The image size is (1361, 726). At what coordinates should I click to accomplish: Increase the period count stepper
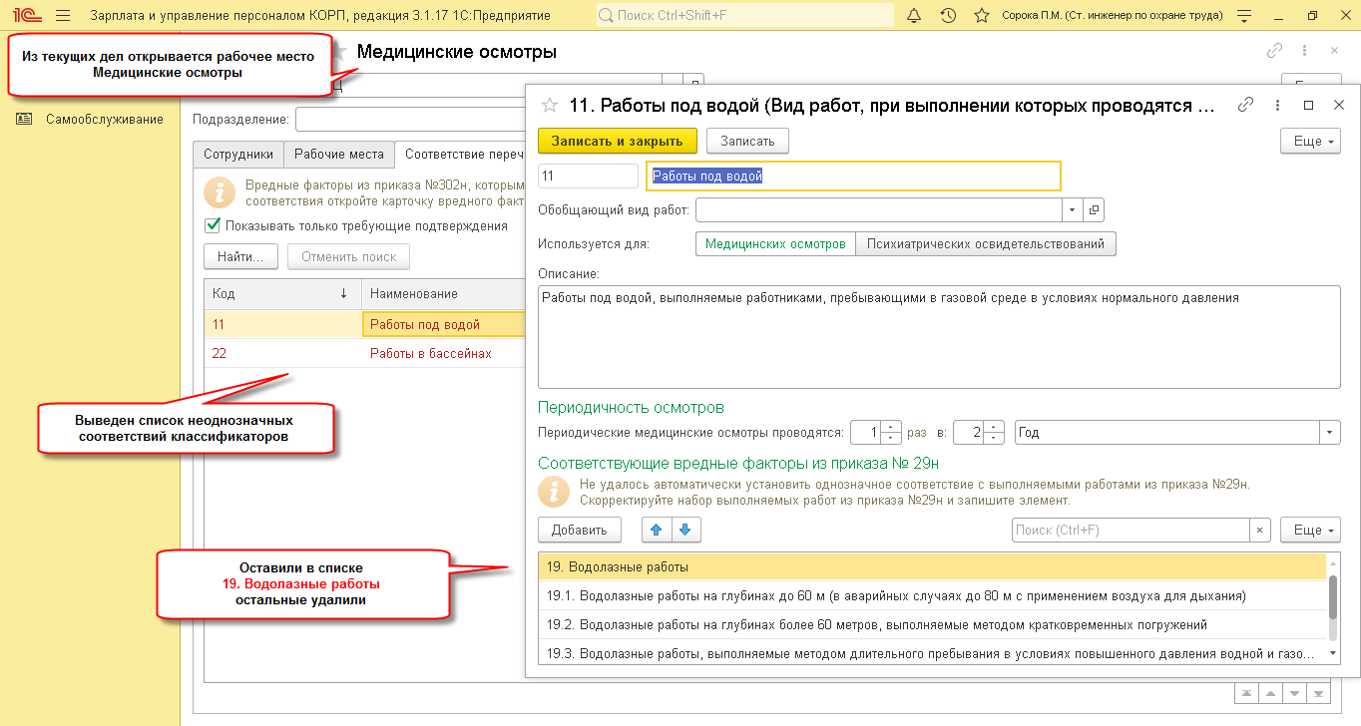coord(996,427)
